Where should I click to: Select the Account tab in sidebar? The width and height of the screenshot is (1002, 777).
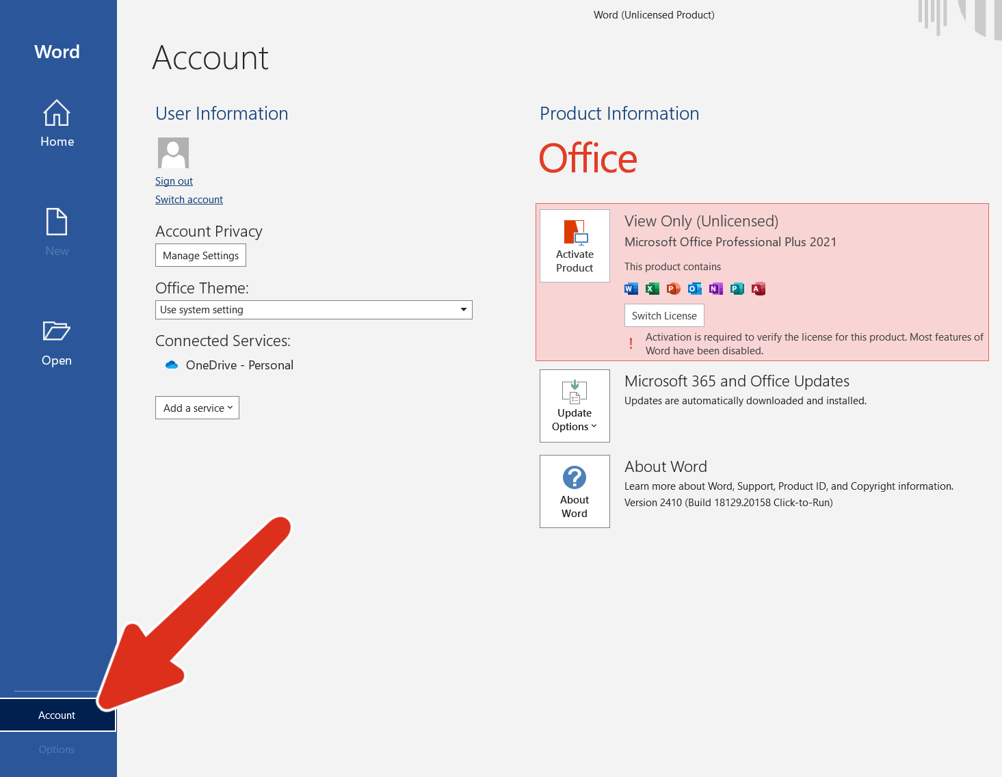(57, 715)
